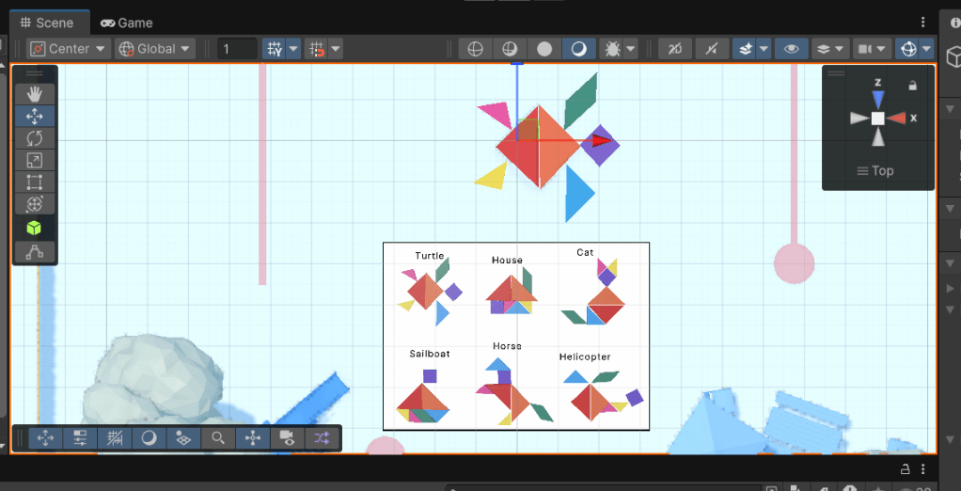Click the grid snap value input field
Screen dimensions: 961x491
[x=237, y=49]
